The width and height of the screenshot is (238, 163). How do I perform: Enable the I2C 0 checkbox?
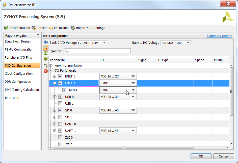pyautogui.click(x=60, y=137)
